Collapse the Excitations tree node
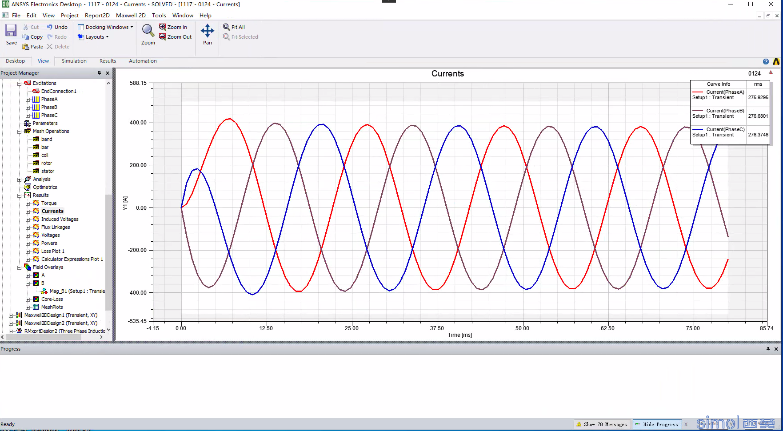This screenshot has width=783, height=431. point(20,83)
